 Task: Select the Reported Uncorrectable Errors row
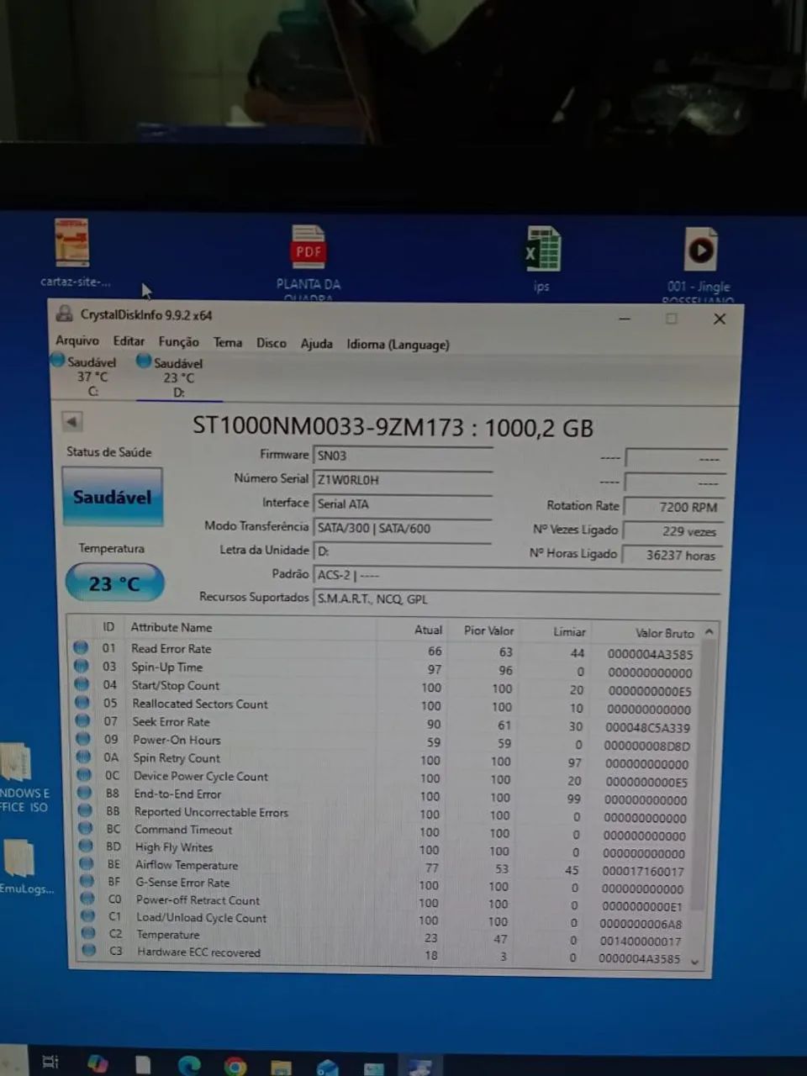(387, 814)
